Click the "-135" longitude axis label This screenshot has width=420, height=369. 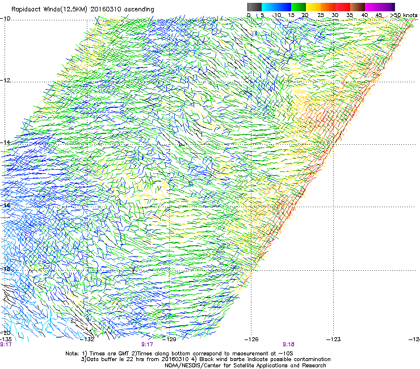6,339
